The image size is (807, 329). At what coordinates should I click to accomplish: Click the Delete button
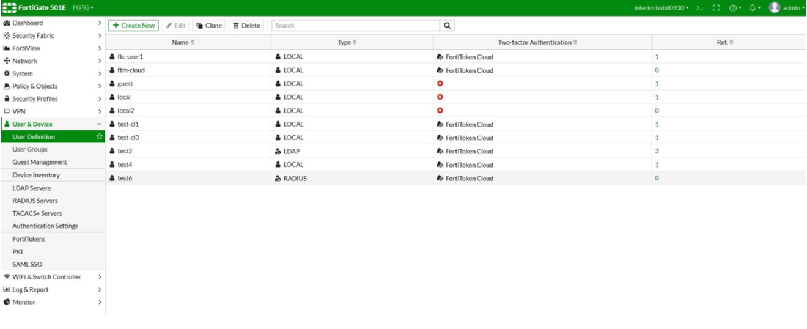pyautogui.click(x=246, y=26)
